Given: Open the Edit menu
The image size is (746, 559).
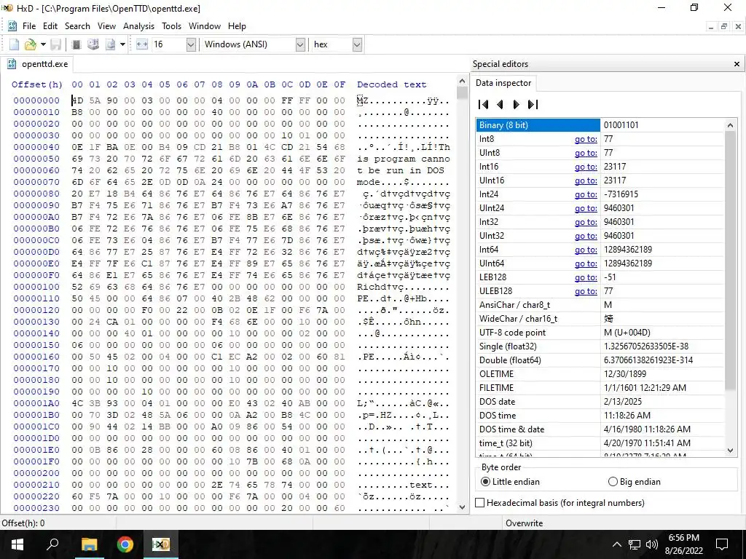Looking at the screenshot, I should [50, 26].
